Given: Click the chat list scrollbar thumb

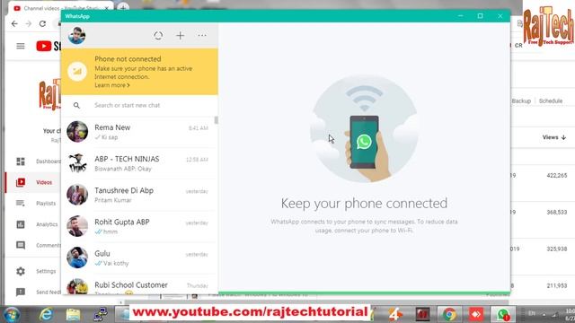Looking at the screenshot, I should (216, 120).
